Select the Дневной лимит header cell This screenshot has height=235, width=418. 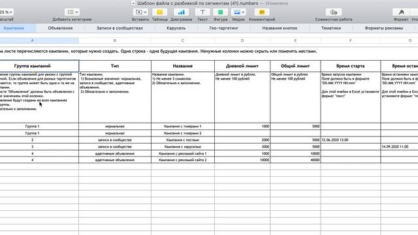tap(242, 66)
